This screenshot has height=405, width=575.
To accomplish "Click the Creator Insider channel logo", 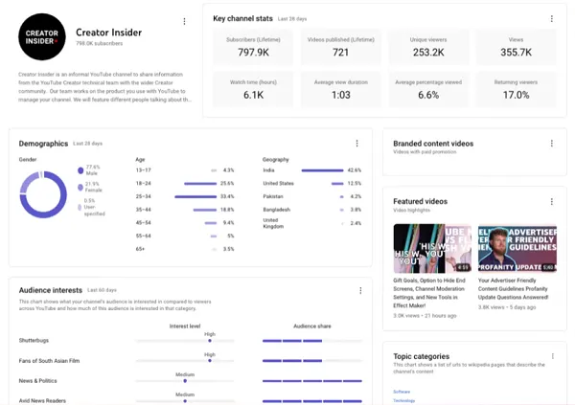I will click(x=43, y=40).
